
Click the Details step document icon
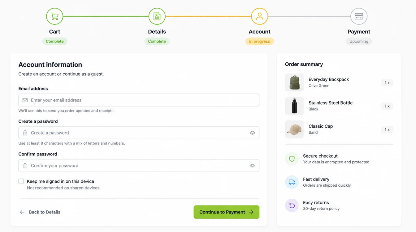click(157, 16)
